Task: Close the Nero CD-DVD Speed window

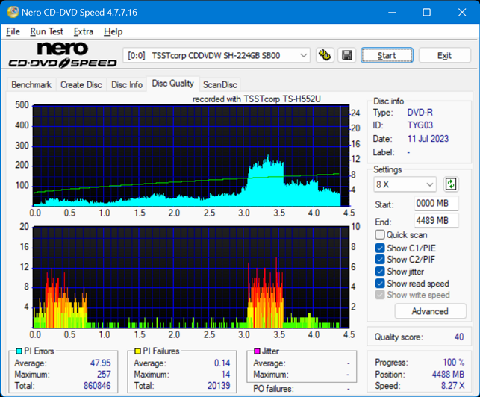Action: point(462,12)
